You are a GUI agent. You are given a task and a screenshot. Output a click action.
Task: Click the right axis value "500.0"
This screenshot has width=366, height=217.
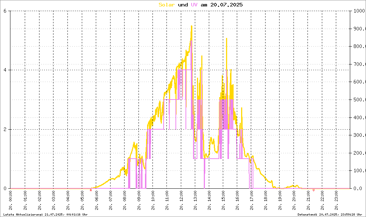point(360,100)
